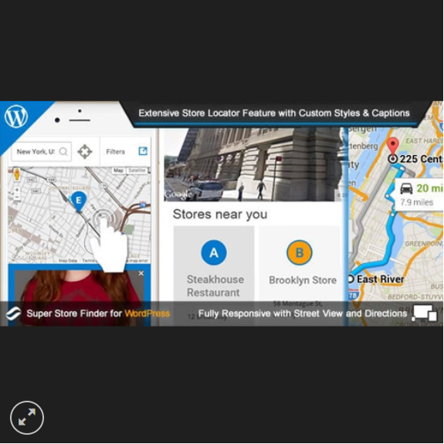Open the Filters menu
The image size is (444, 444).
pos(116,152)
